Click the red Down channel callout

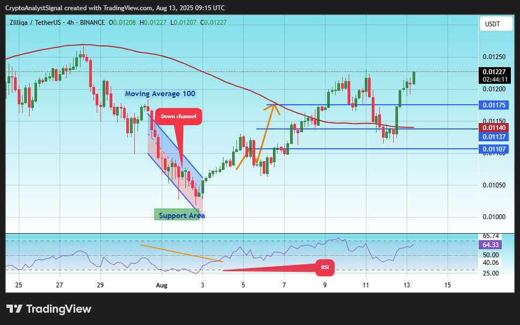tap(178, 117)
